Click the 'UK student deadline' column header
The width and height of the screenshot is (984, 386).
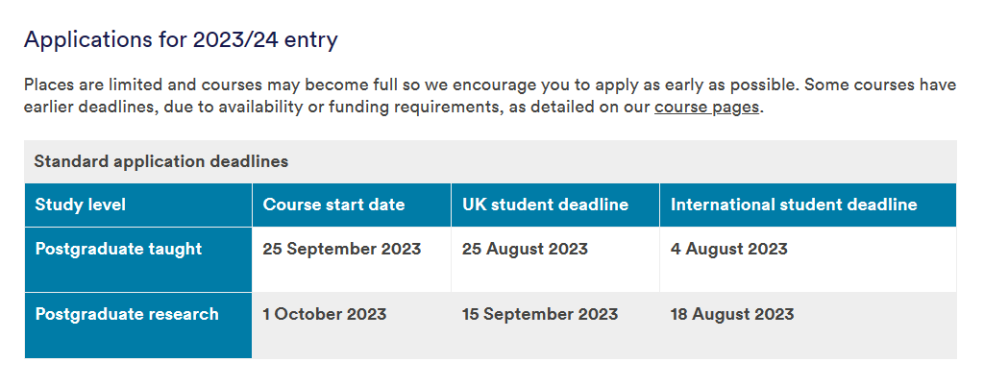pos(545,205)
